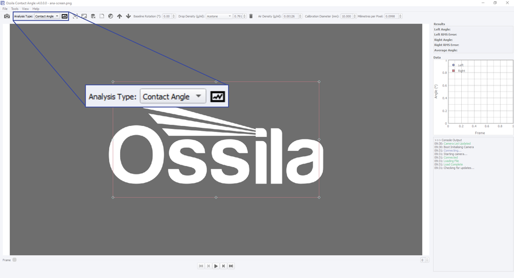
Task: Click the Air Density value field
Action: (x=291, y=16)
